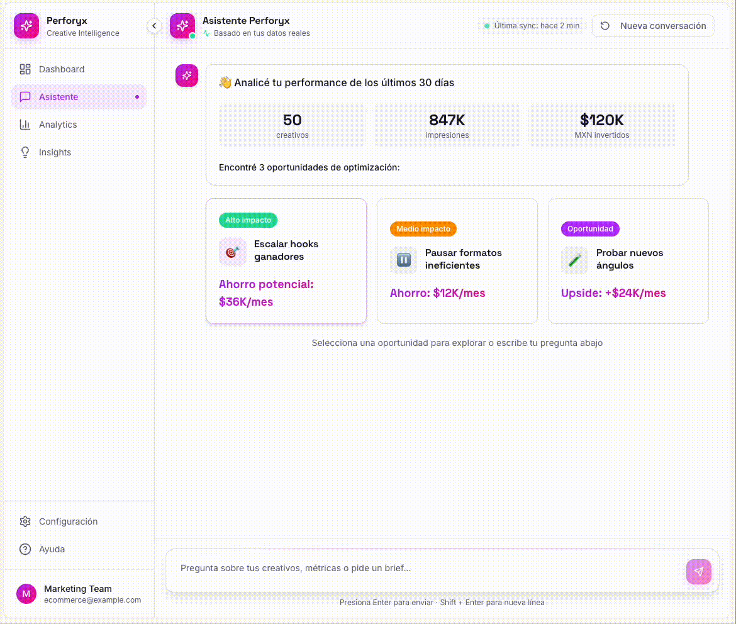Click the Ayuda question mark icon
736x624 pixels.
tap(25, 549)
